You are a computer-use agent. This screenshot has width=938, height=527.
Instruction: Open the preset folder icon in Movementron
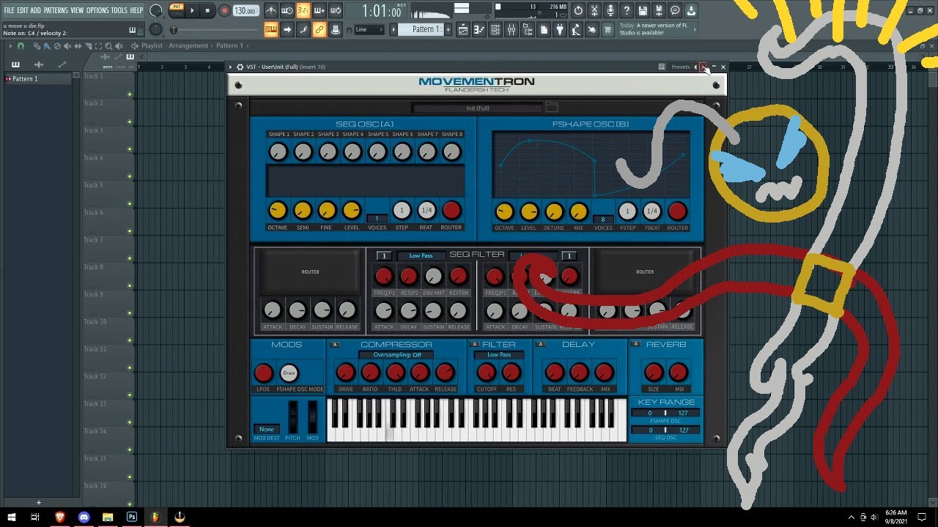coord(552,108)
